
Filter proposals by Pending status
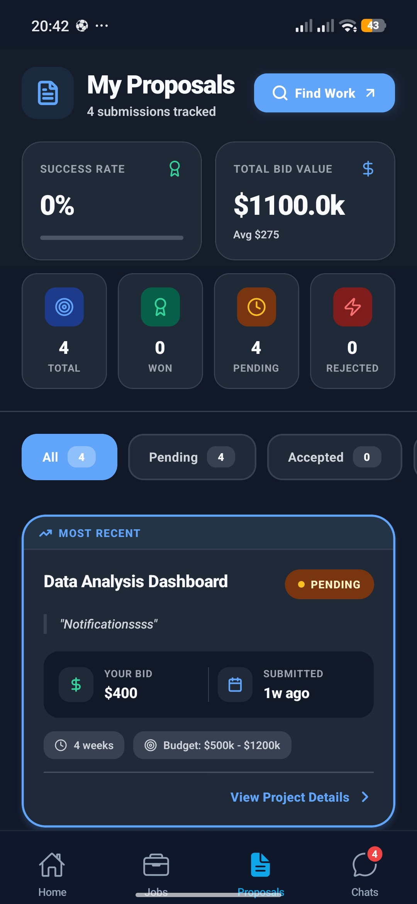pos(192,457)
